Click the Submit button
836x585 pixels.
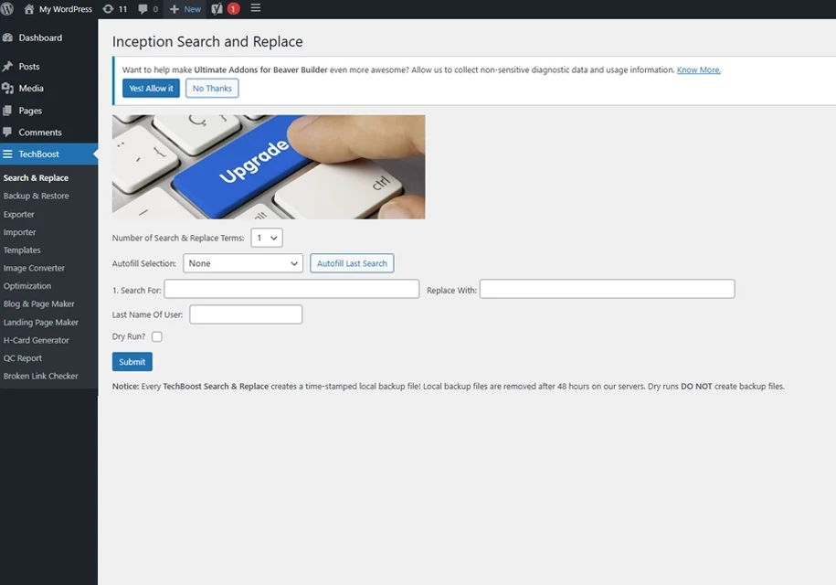point(132,362)
